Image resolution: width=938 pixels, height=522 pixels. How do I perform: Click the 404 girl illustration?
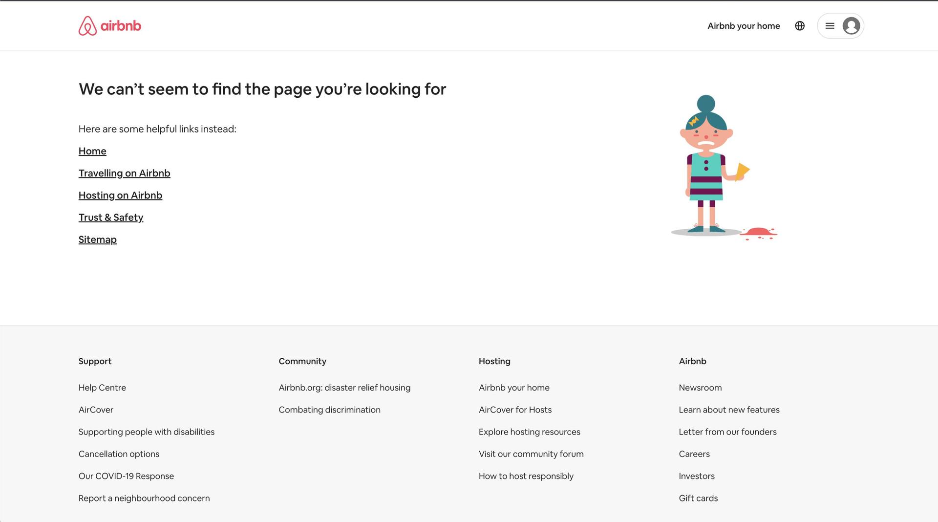pyautogui.click(x=724, y=168)
